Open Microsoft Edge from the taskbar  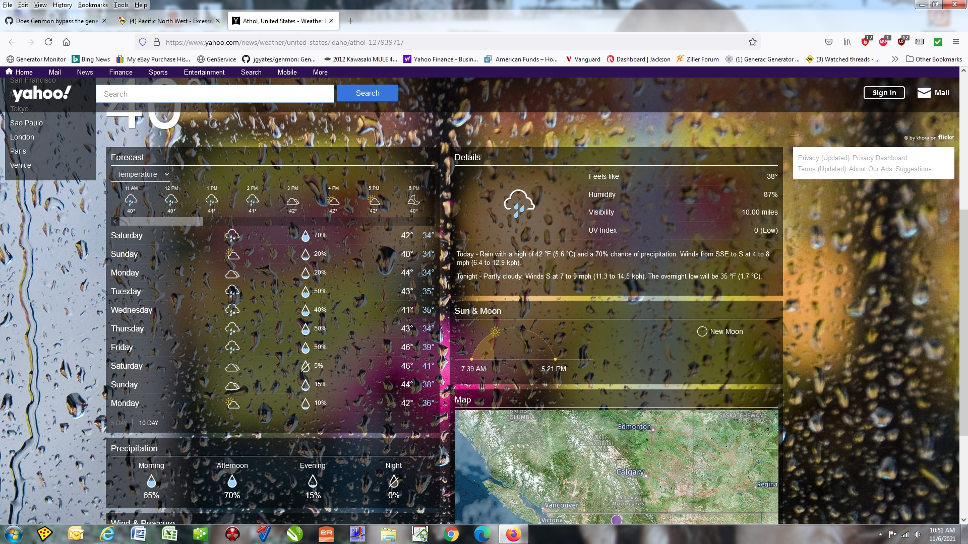[x=482, y=534]
